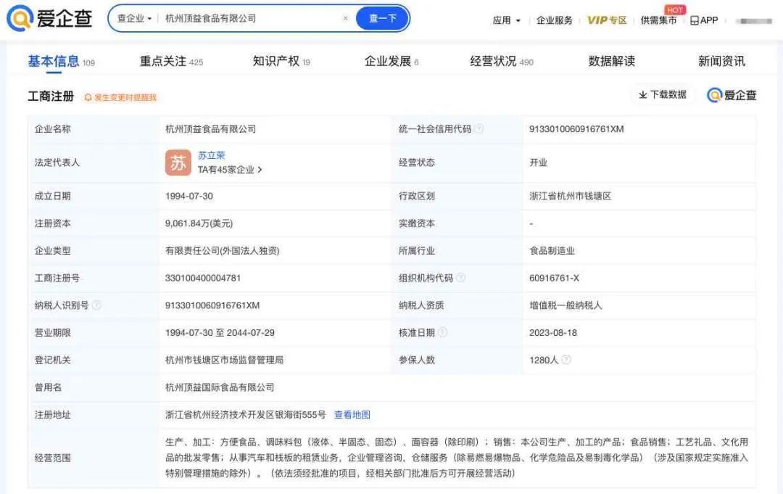Click the APP download icon link

coord(703,20)
